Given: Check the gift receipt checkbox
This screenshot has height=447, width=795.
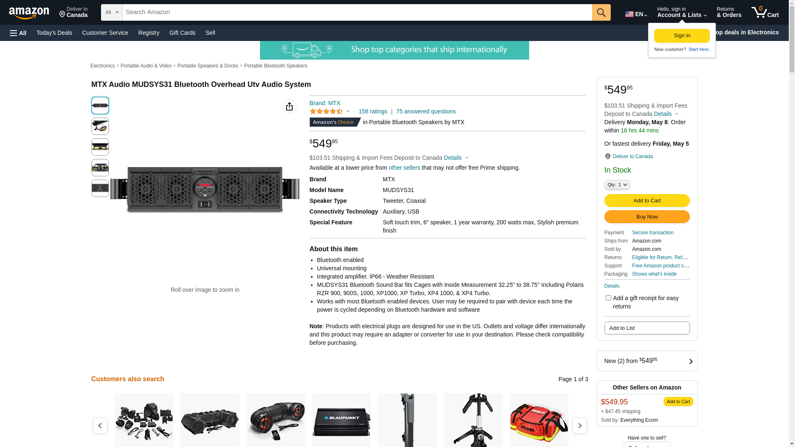Looking at the screenshot, I should (x=608, y=298).
